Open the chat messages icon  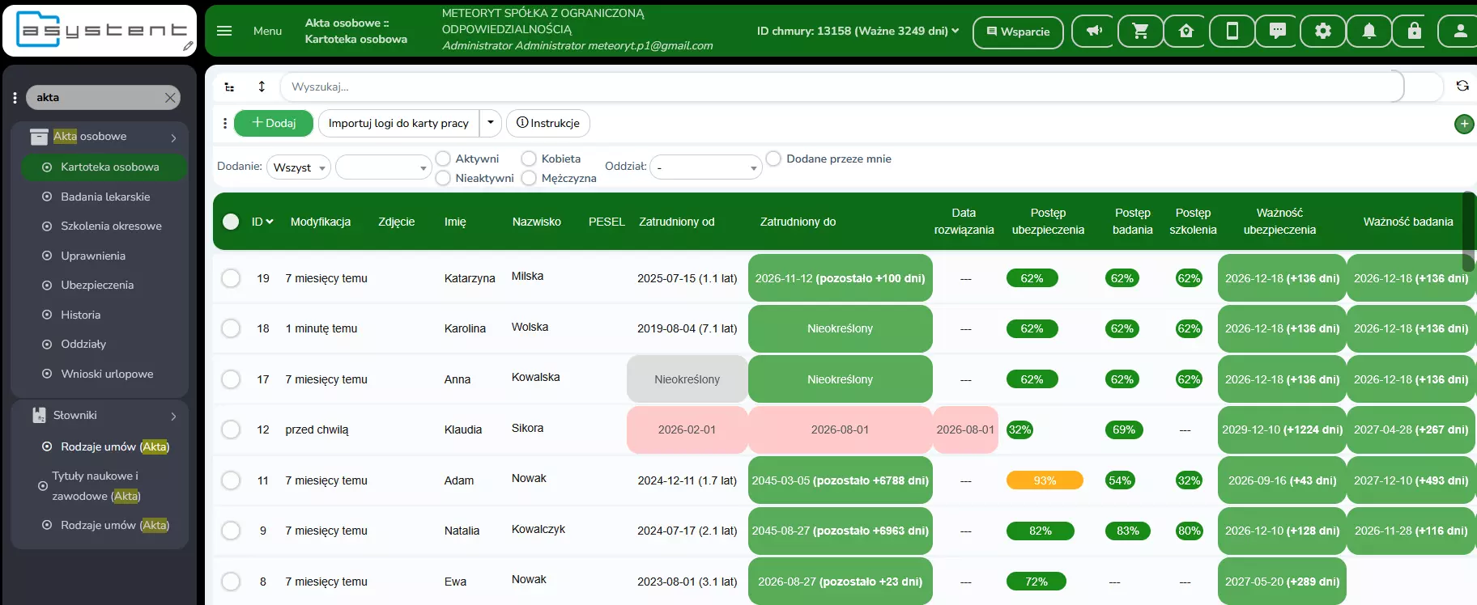(1277, 32)
